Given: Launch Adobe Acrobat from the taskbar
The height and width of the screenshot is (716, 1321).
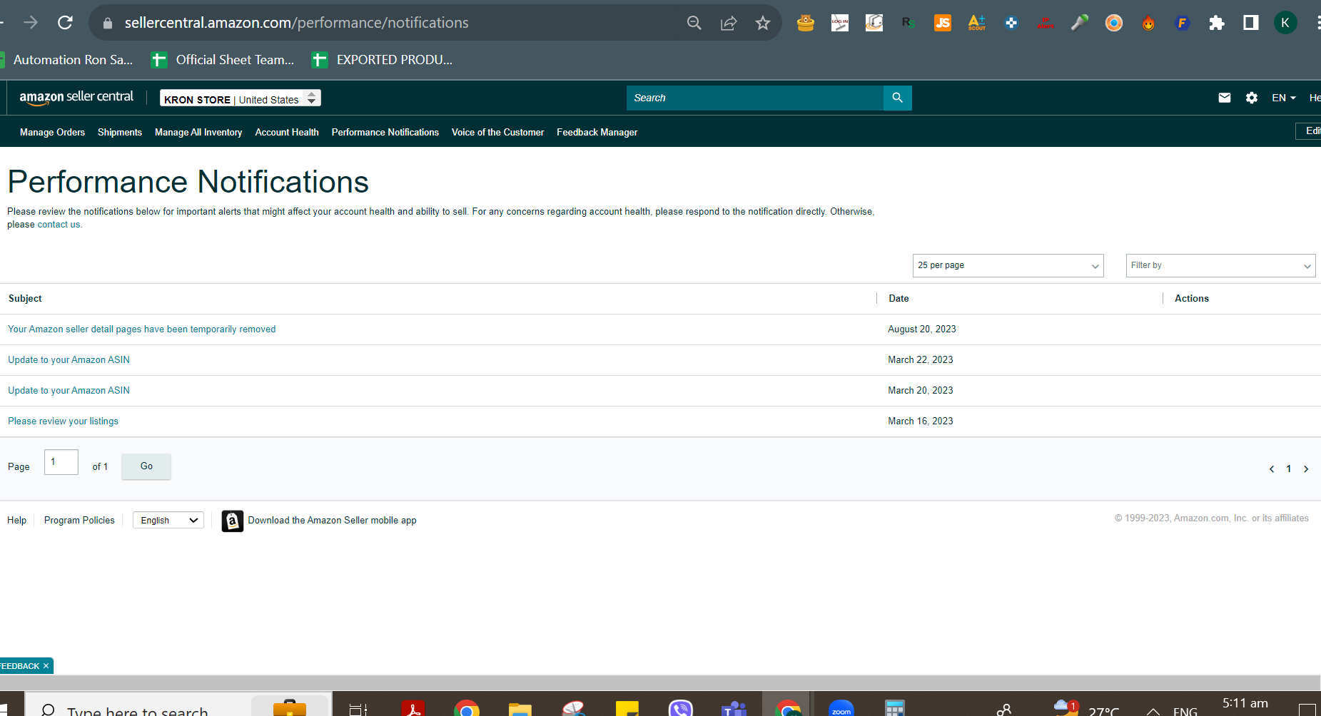Looking at the screenshot, I should click(x=413, y=708).
